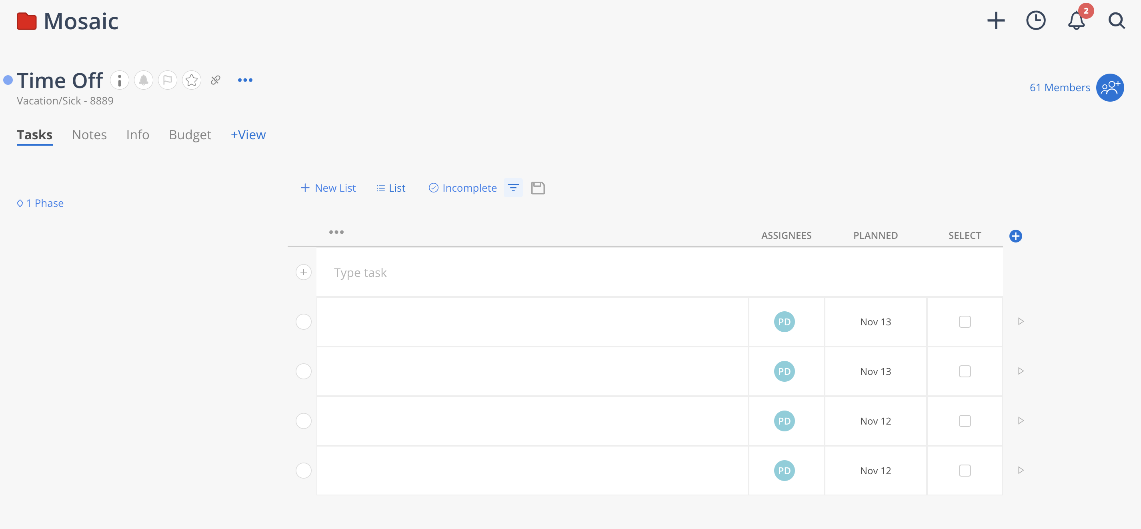Mark first Nov 12 task complete circle
Image resolution: width=1141 pixels, height=529 pixels.
303,421
